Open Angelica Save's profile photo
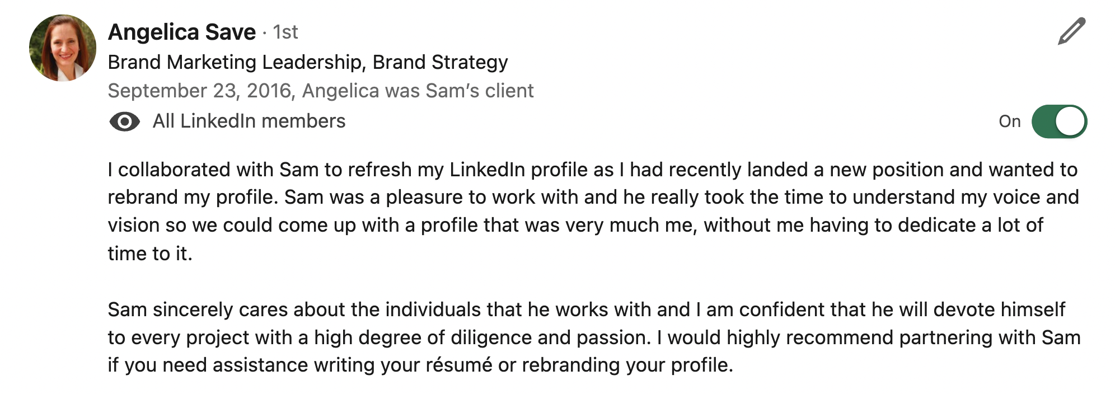 pos(63,48)
